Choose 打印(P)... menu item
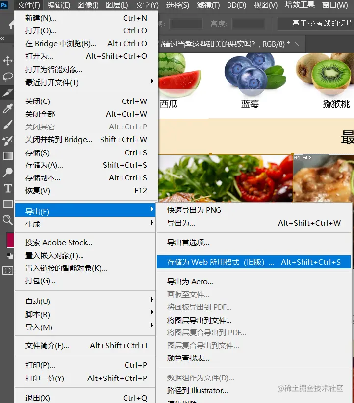The image size is (354, 403). 86,365
